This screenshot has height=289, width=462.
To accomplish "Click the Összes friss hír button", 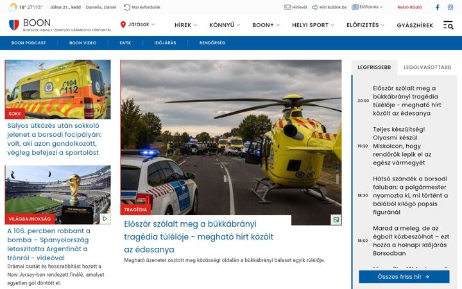I will (404, 277).
